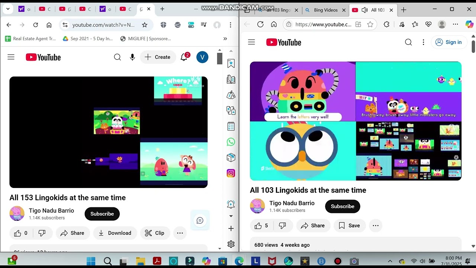Open site information icon in Chrome address bar
The height and width of the screenshot is (268, 476).
pos(65,25)
